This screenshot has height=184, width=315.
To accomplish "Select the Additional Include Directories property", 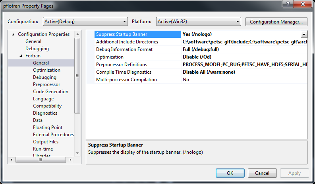I will pos(127,42).
